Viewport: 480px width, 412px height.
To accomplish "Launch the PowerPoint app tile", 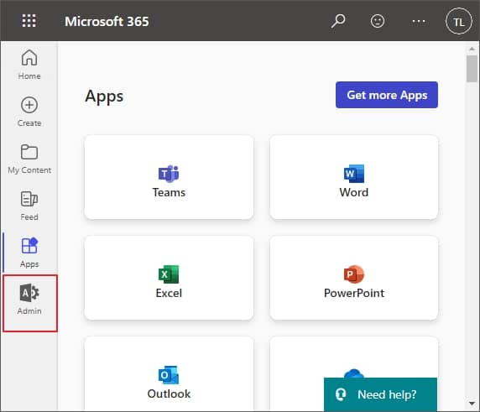I will 354,278.
